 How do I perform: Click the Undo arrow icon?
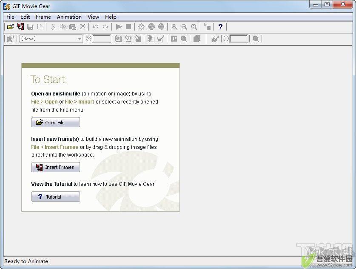coord(96,27)
